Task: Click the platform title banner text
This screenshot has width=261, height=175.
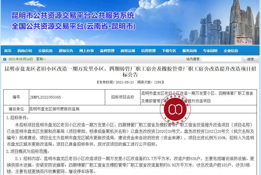Action: pos(73,21)
